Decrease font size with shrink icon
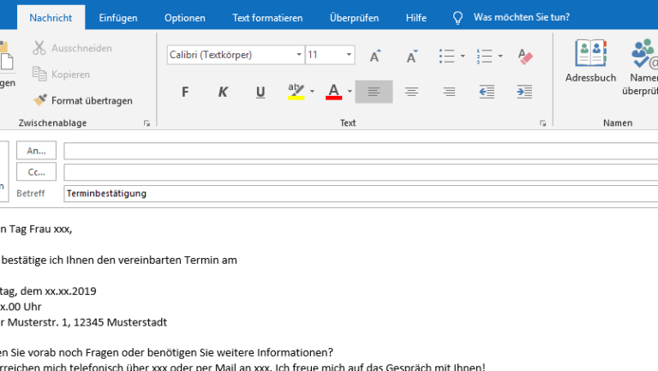 tap(411, 56)
